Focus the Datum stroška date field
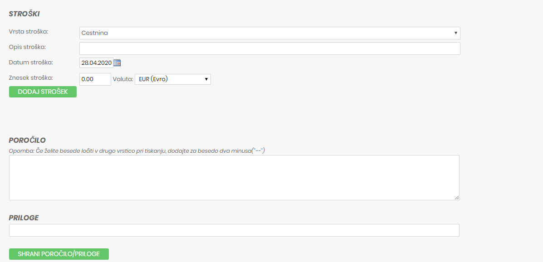 [x=96, y=63]
